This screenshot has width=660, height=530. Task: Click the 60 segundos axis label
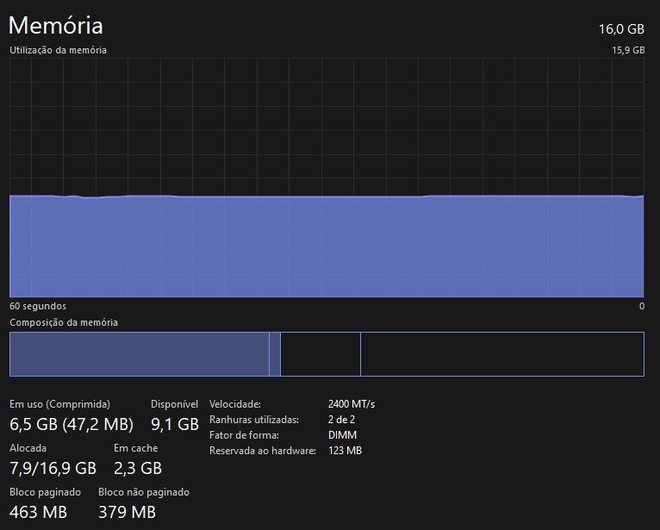[x=38, y=306]
